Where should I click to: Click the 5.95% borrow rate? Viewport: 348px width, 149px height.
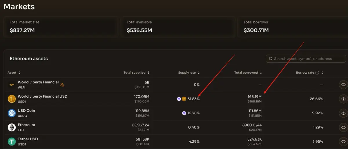pyautogui.click(x=317, y=141)
